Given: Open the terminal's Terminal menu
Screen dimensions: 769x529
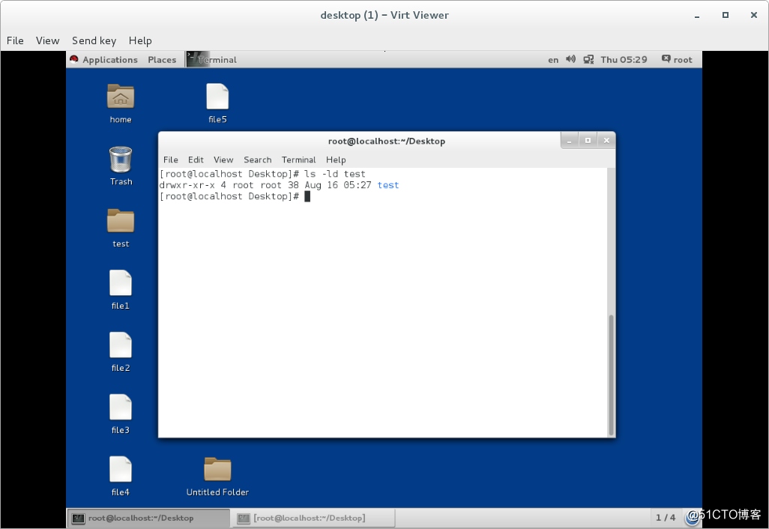Looking at the screenshot, I should 298,160.
